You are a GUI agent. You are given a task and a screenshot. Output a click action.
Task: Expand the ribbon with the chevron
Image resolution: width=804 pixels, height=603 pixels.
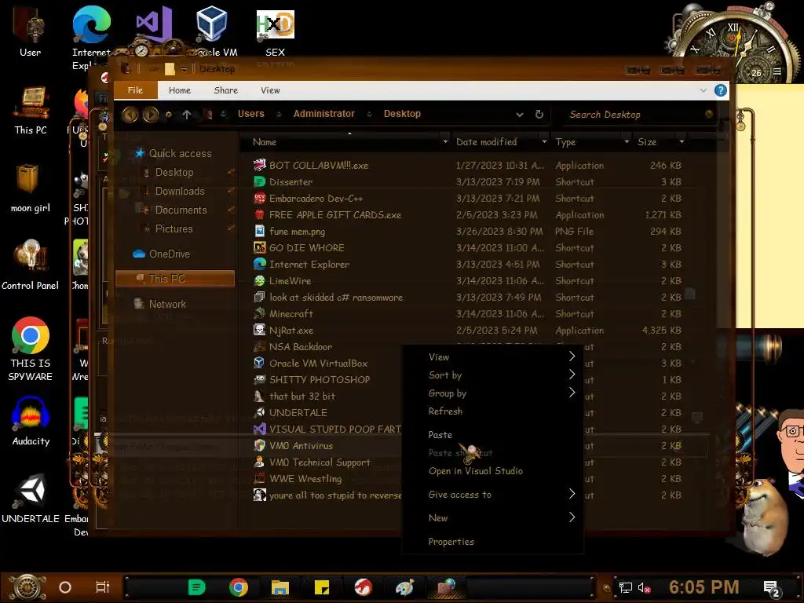tap(703, 90)
